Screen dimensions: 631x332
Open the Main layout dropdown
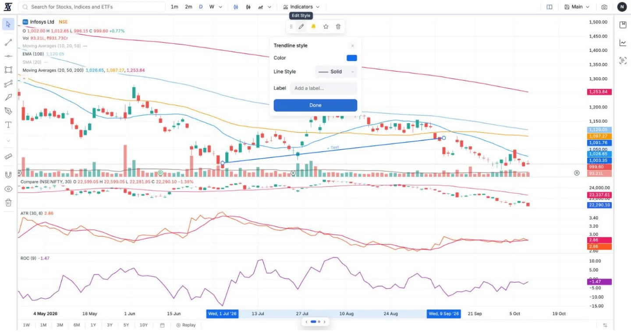click(x=577, y=7)
